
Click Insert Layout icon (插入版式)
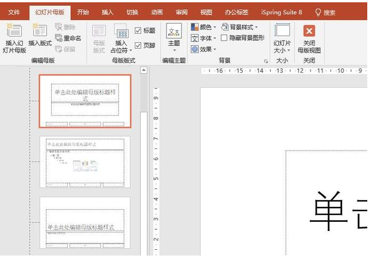coord(40,30)
